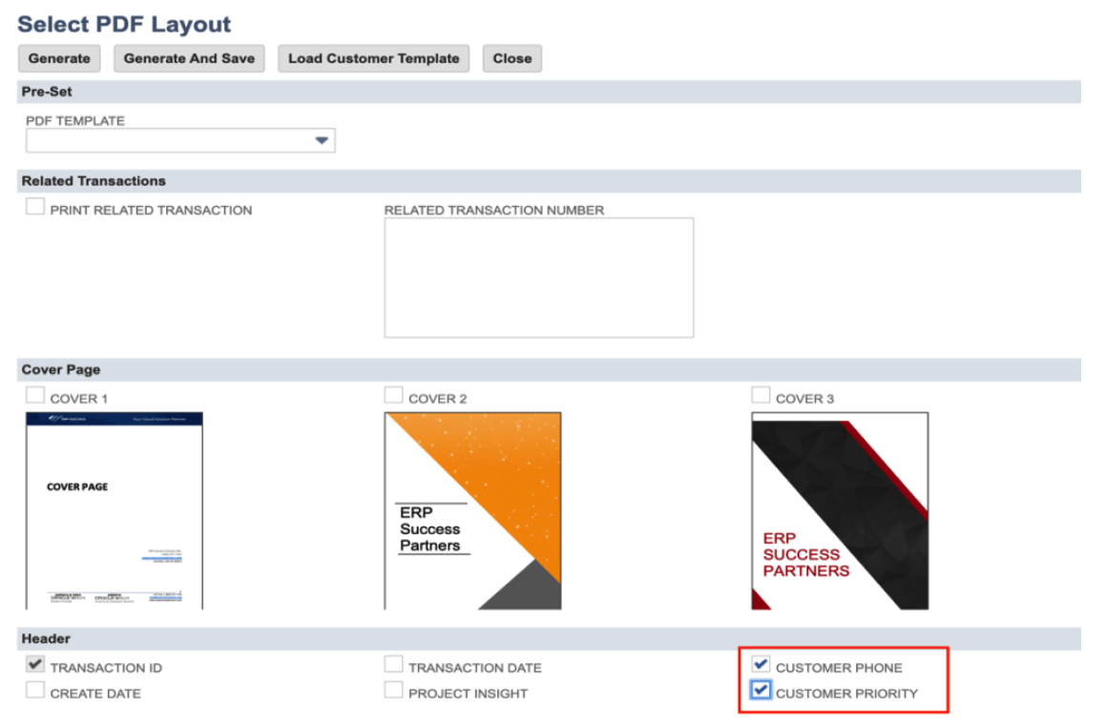The image size is (1106, 726).
Task: Click the TRANSACTION DATE label text
Action: pos(474,668)
